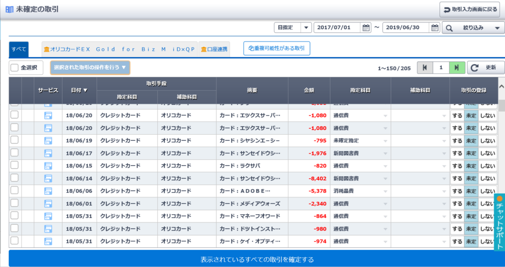
Task: Click 重複可能性がある取引 button
Action: [277, 48]
